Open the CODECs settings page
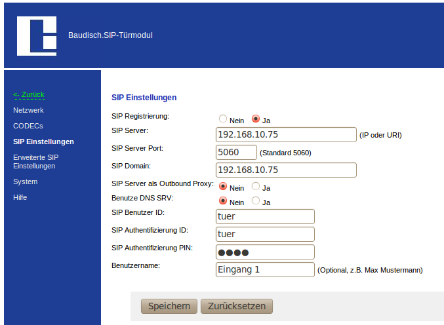 pyautogui.click(x=28, y=126)
